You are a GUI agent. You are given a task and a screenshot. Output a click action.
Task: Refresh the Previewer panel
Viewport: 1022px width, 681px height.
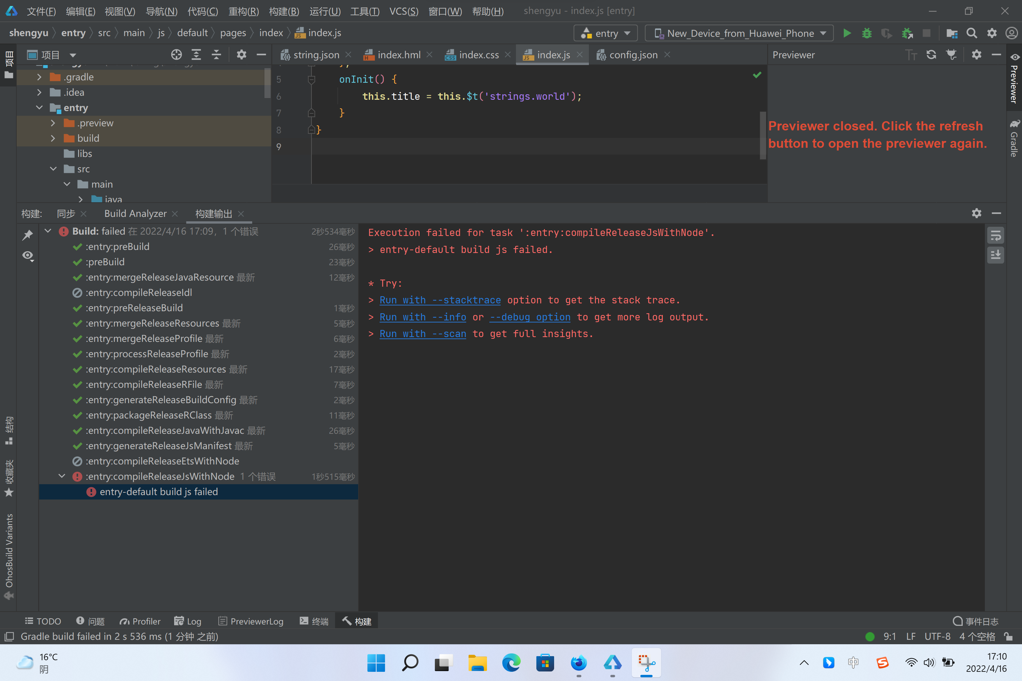[931, 55]
